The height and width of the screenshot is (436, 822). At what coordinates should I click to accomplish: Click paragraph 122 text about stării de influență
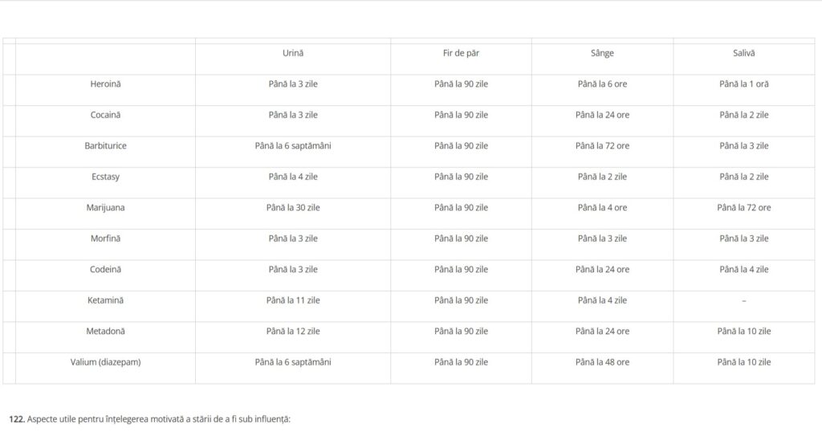coord(149,419)
